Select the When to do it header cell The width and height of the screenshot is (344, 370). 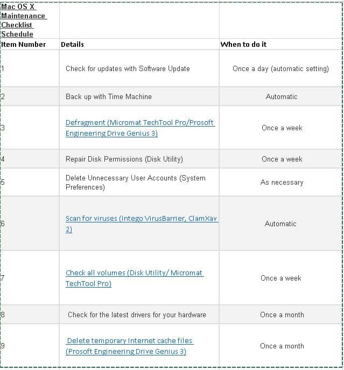coord(244,44)
